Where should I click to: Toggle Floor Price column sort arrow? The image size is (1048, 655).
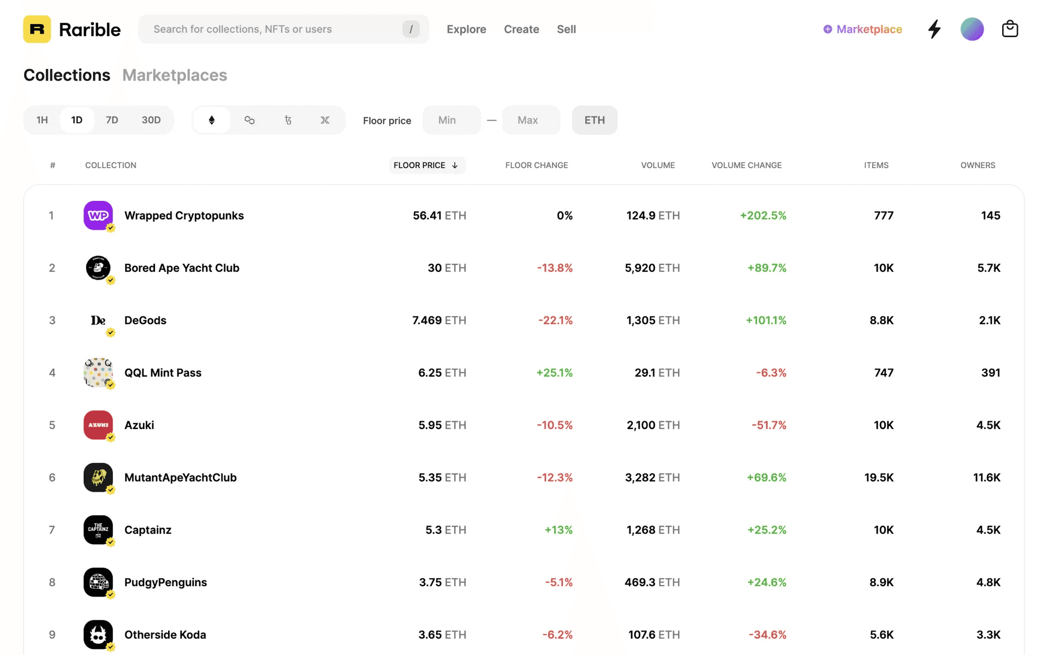pos(455,165)
